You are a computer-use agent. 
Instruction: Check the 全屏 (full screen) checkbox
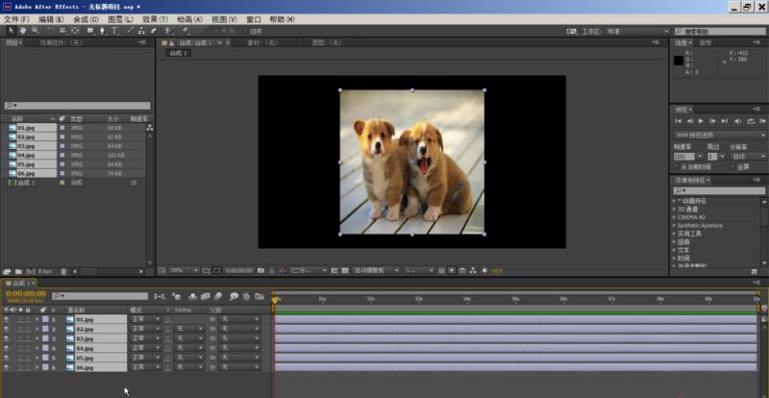(x=732, y=166)
